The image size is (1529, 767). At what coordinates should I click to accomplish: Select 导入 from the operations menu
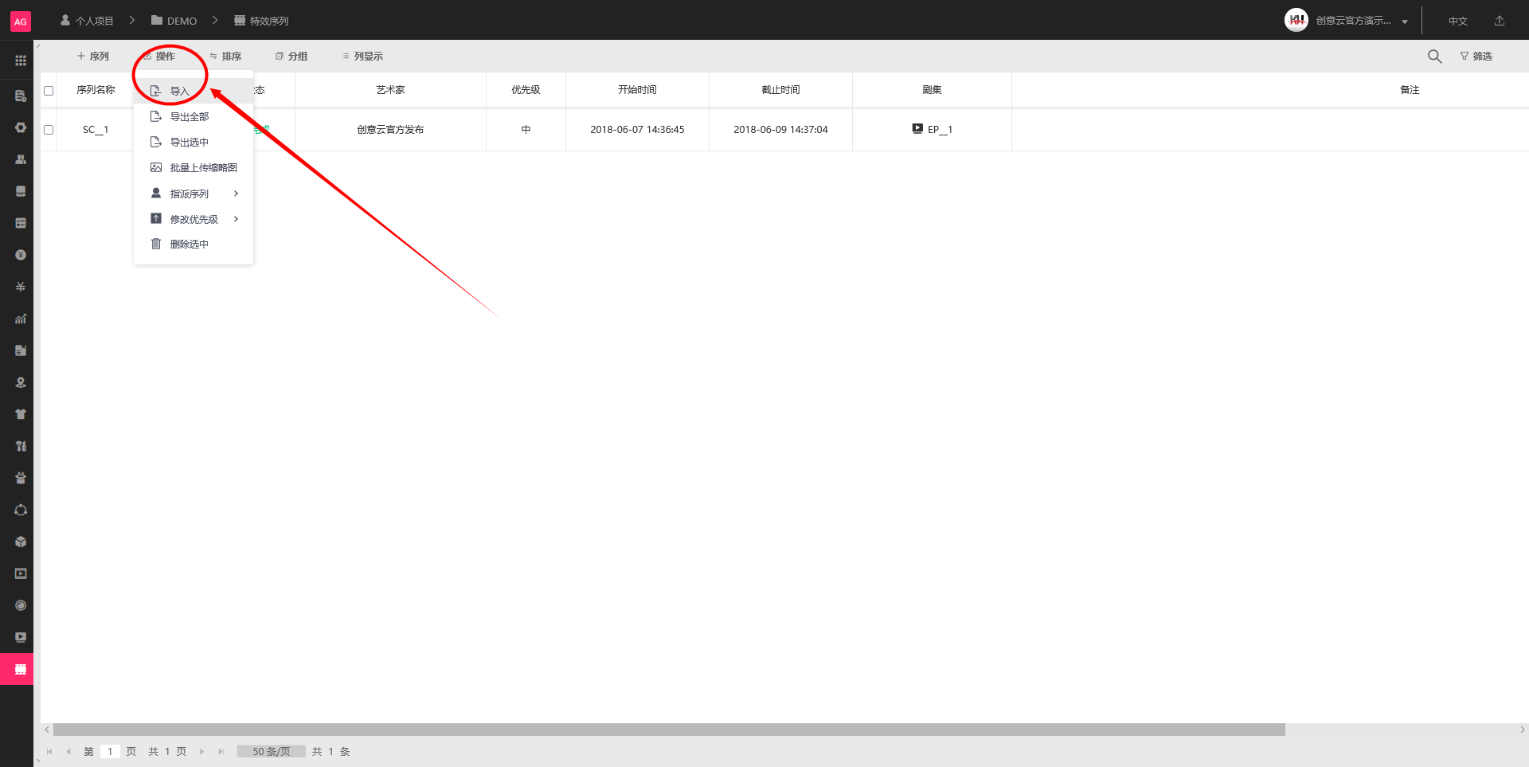(180, 92)
